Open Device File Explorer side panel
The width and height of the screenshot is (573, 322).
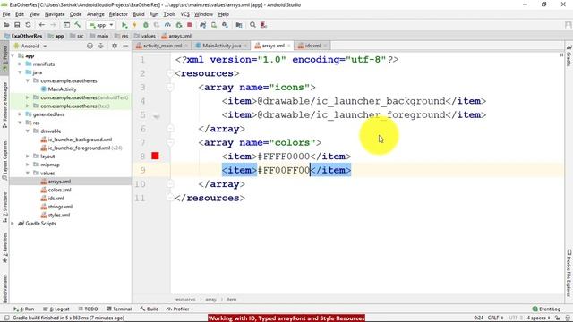click(x=569, y=272)
